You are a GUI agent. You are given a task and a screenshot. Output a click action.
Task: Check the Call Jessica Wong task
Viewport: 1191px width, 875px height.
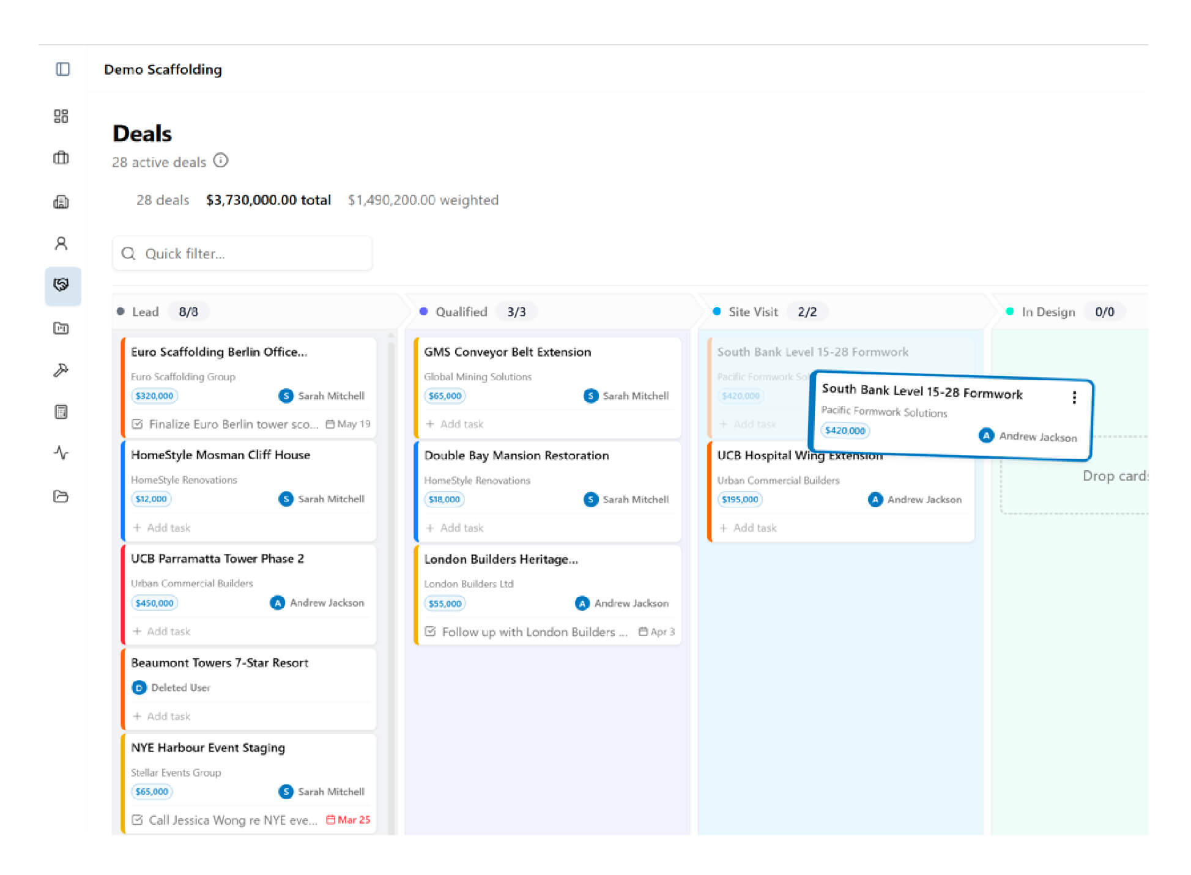138,820
